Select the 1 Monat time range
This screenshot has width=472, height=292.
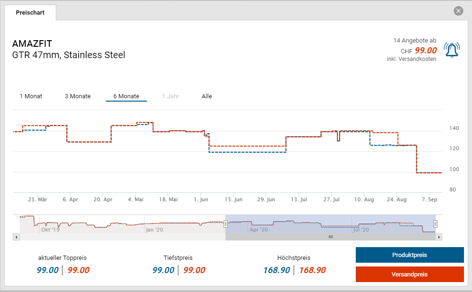pos(31,96)
